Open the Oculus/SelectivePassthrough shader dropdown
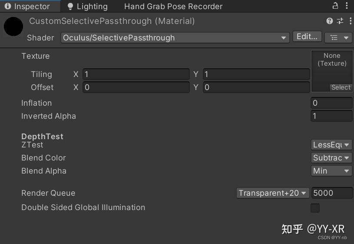Image resolution: width=354 pixels, height=244 pixels. [x=175, y=38]
